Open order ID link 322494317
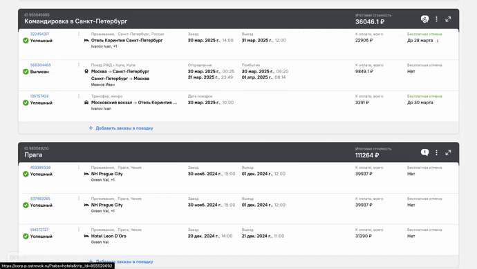Image resolution: width=477 pixels, height=269 pixels. coord(39,34)
